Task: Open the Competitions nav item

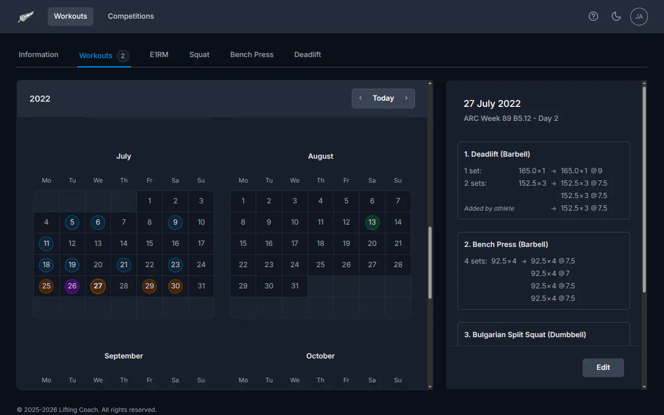Action: click(131, 16)
